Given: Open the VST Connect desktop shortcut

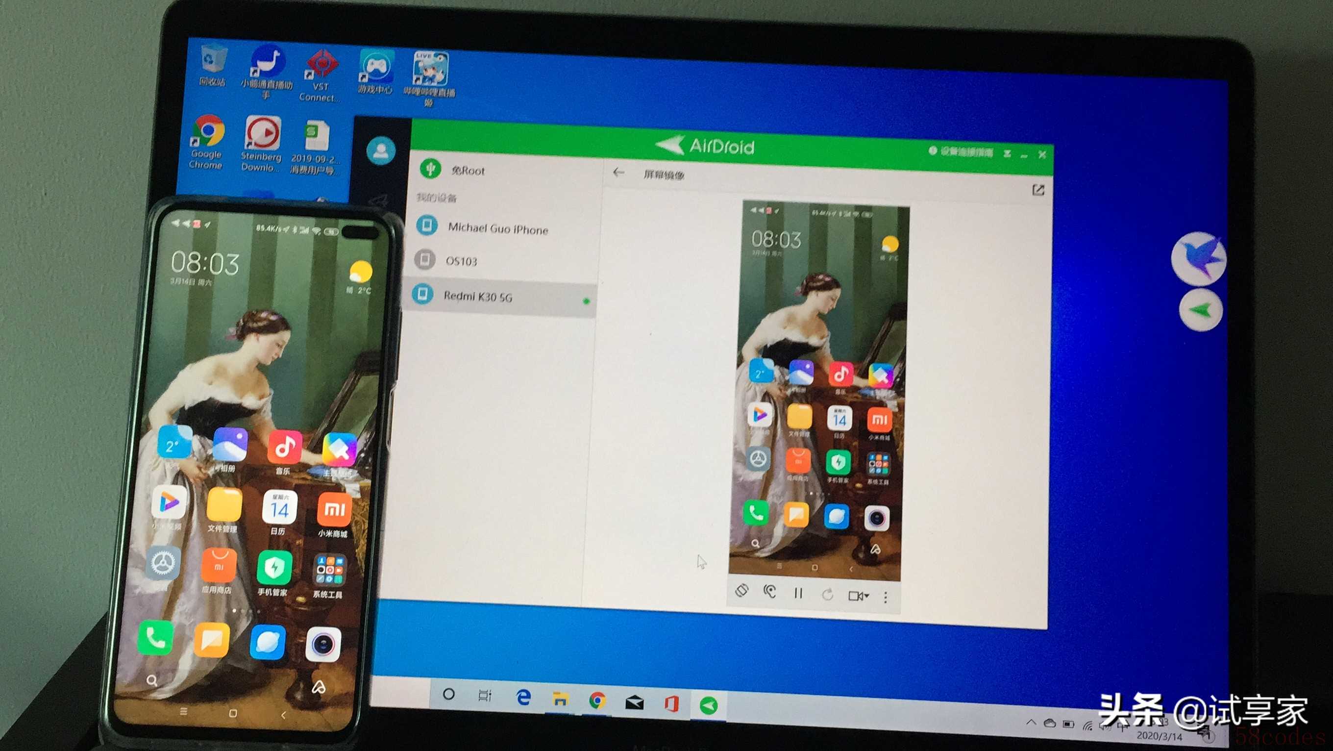Looking at the screenshot, I should click(321, 75).
